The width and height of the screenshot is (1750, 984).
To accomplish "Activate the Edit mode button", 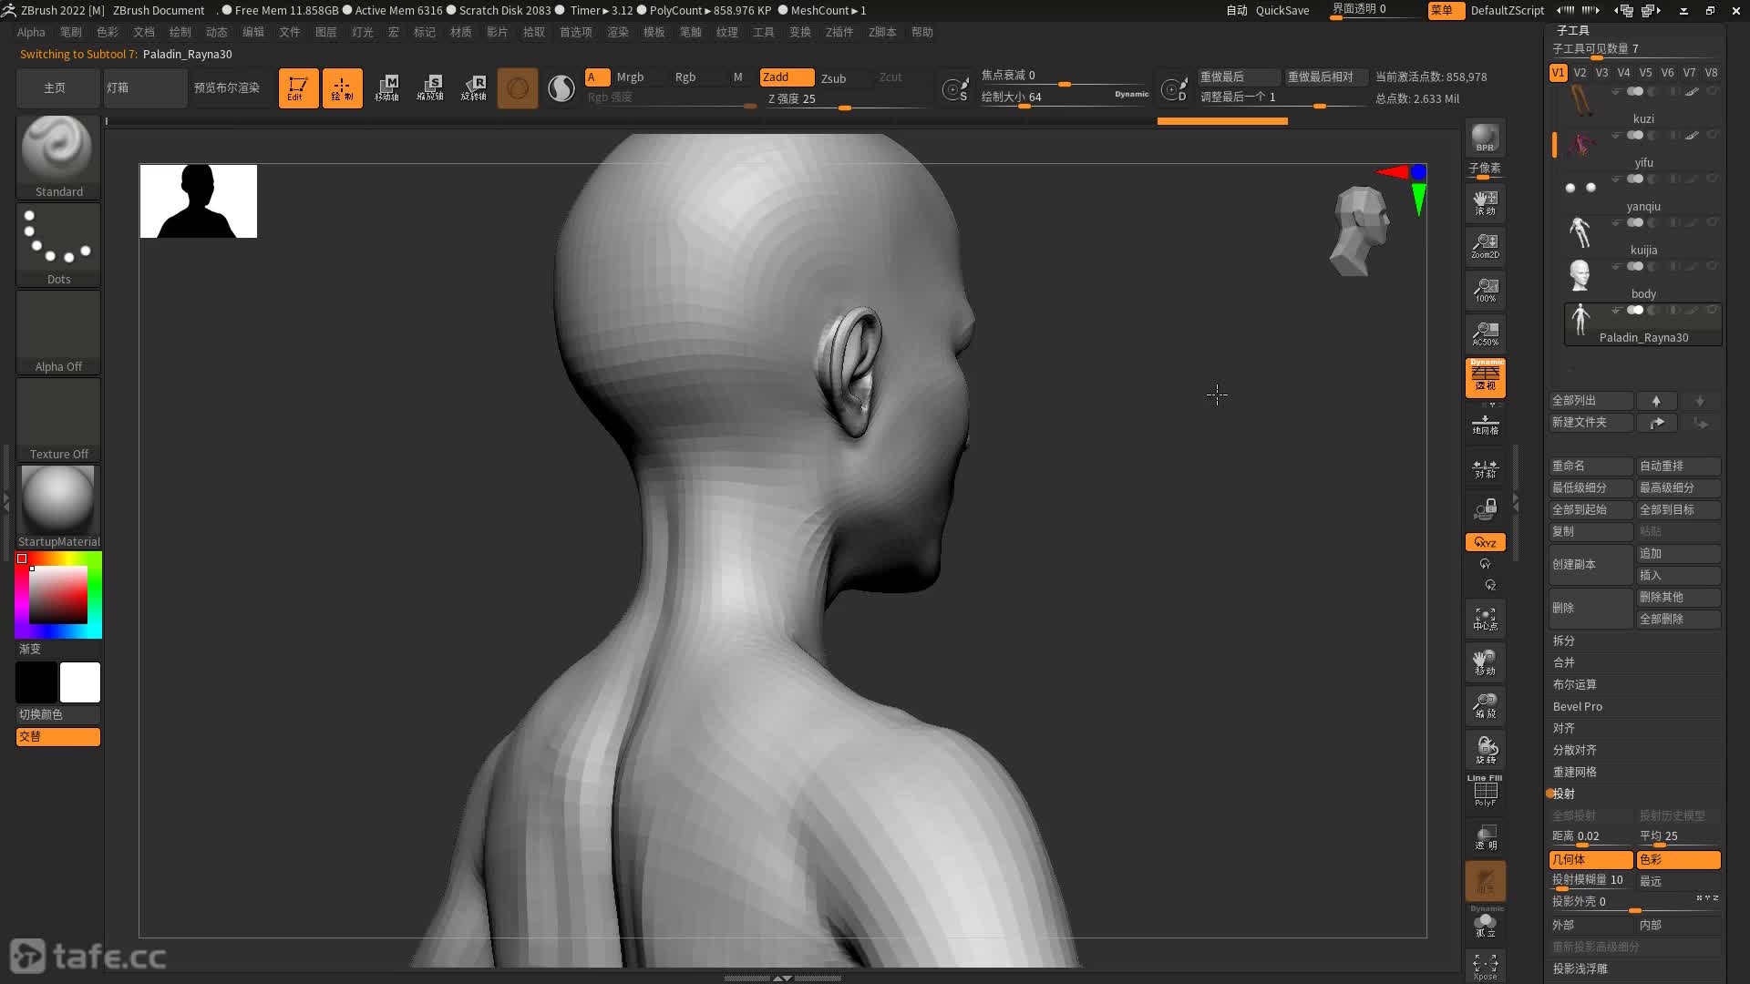I will click(x=298, y=88).
